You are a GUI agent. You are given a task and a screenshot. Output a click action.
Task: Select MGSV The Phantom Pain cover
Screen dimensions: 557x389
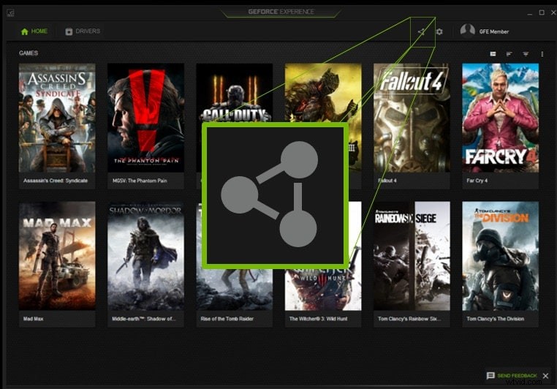click(x=145, y=118)
